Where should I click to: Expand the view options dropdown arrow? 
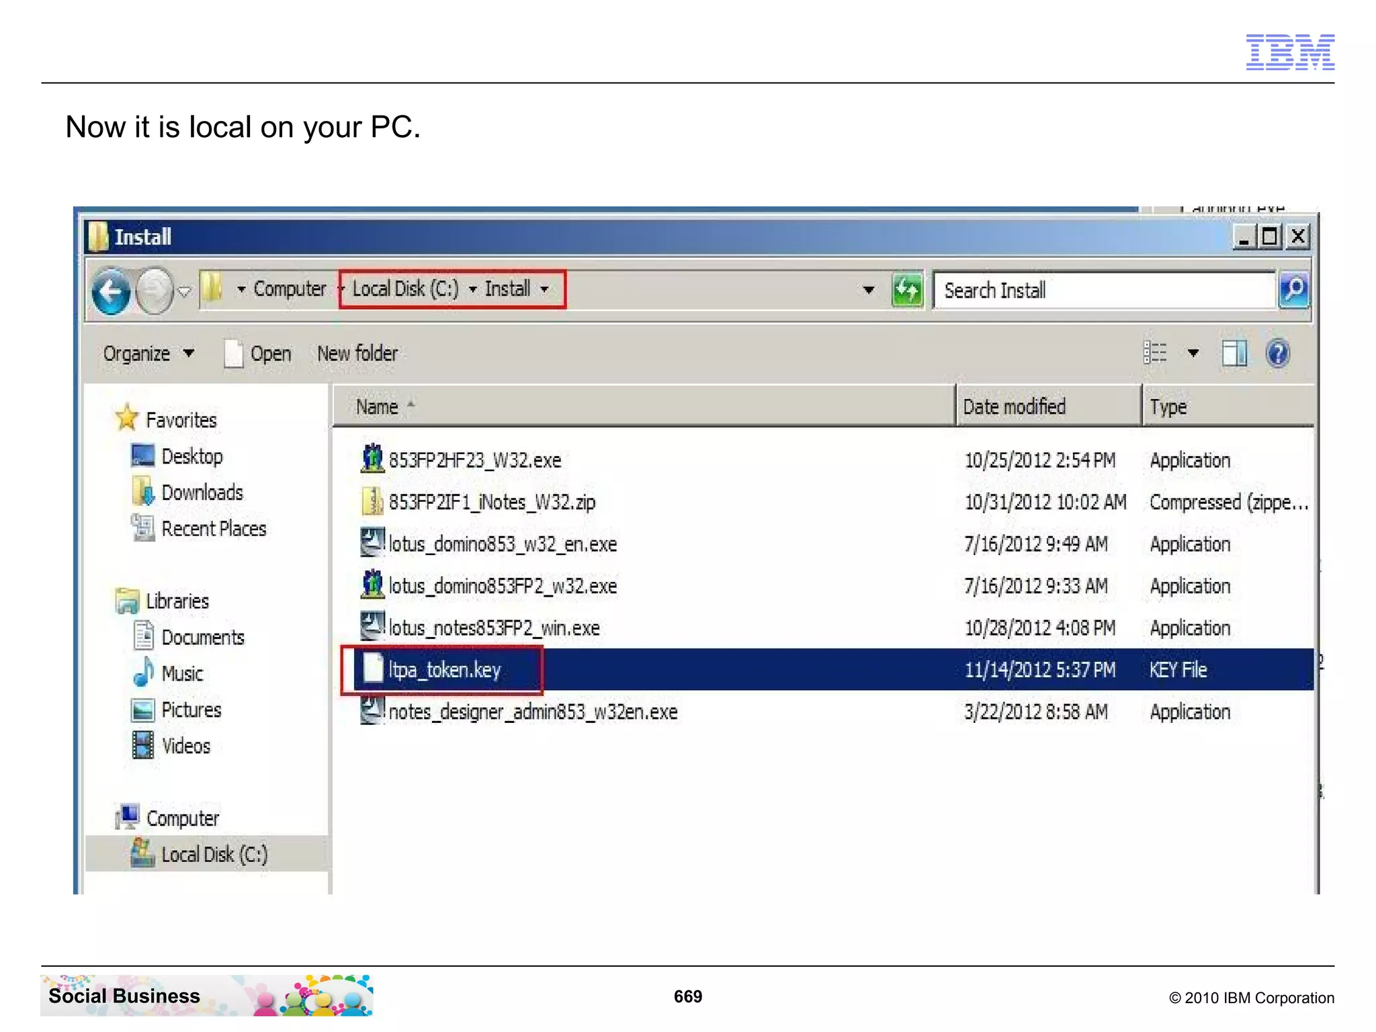tap(1193, 353)
